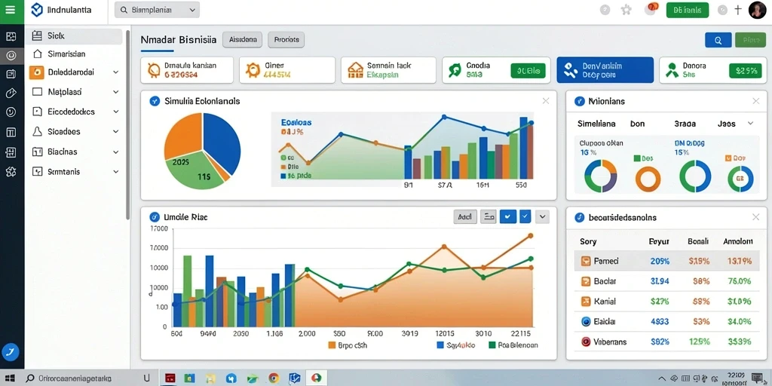Open the green hamburger menu
Viewport: 772px width, 386px height.
click(x=11, y=11)
